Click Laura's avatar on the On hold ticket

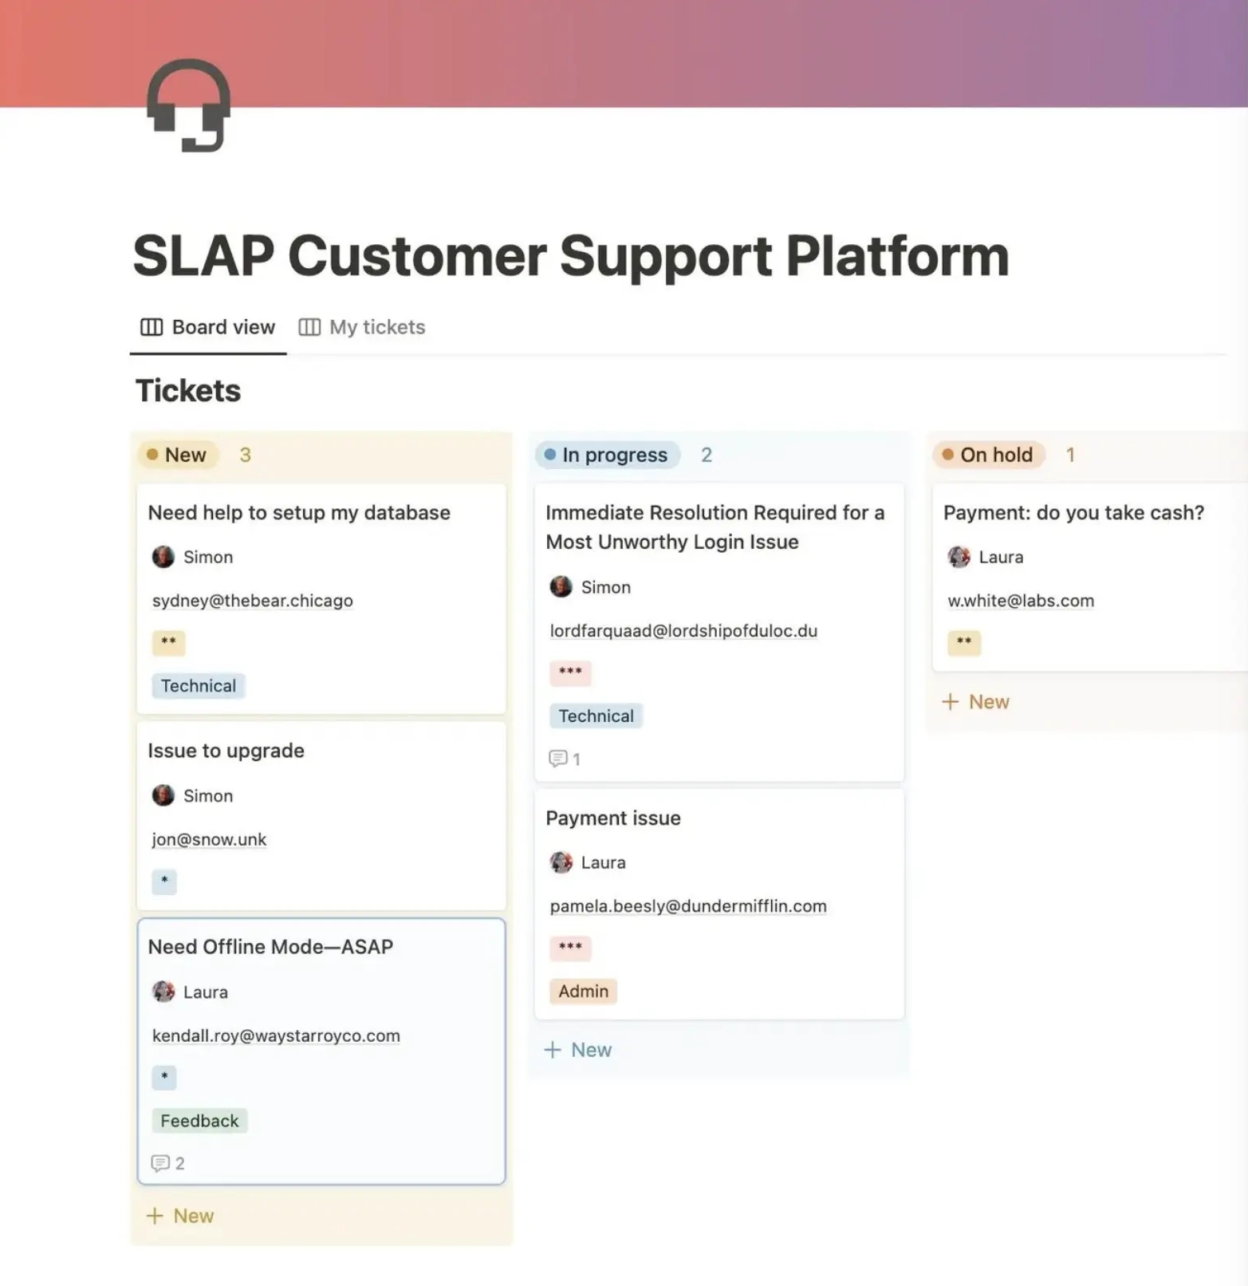click(959, 557)
